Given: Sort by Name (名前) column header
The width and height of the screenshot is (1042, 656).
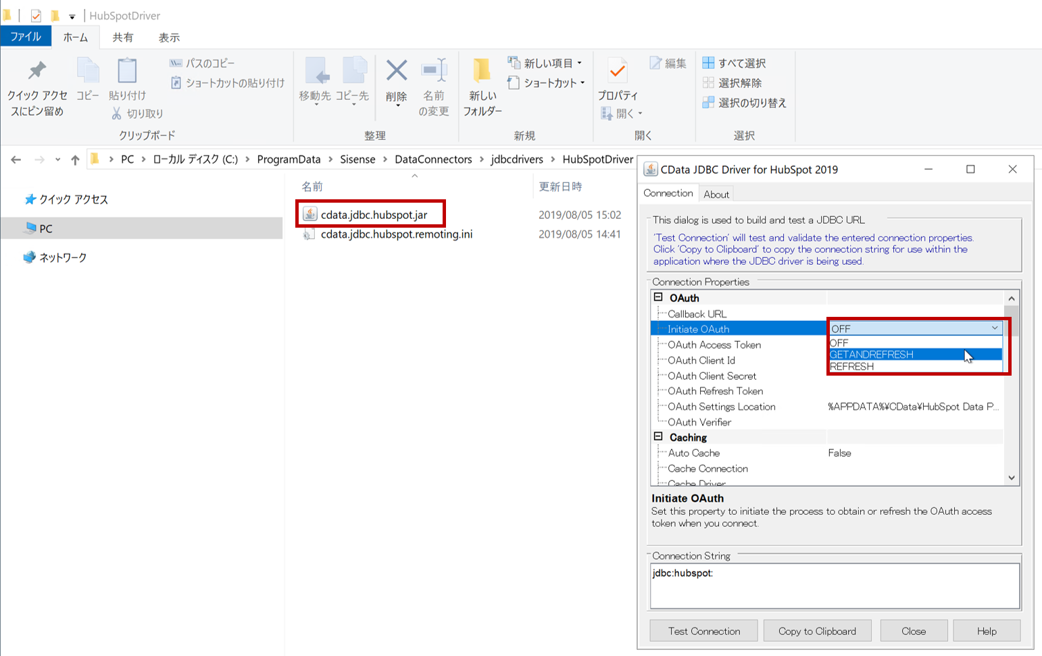Looking at the screenshot, I should pos(312,186).
